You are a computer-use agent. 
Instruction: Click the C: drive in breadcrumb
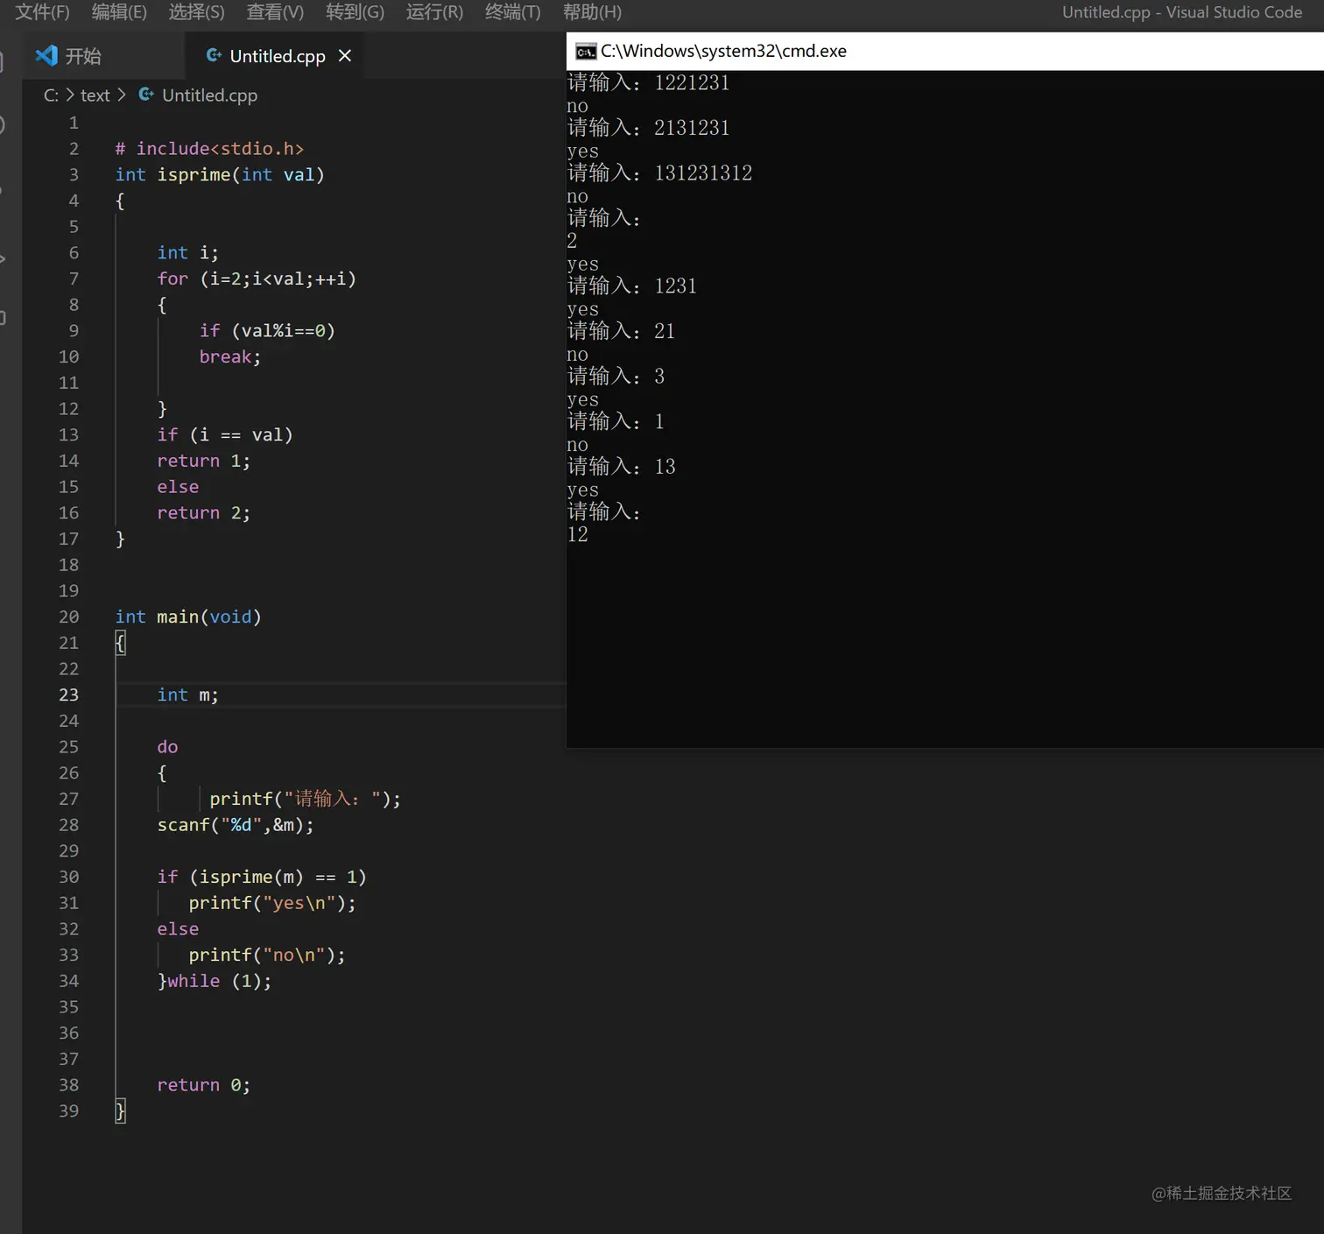51,95
